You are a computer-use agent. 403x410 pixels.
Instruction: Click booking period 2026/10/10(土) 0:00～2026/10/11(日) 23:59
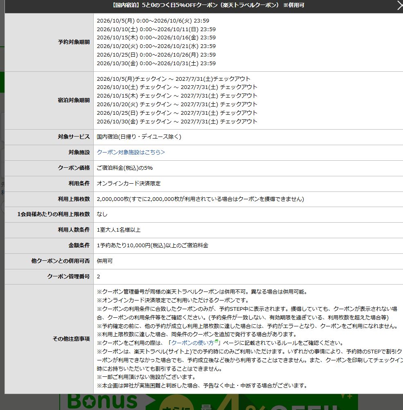[156, 29]
